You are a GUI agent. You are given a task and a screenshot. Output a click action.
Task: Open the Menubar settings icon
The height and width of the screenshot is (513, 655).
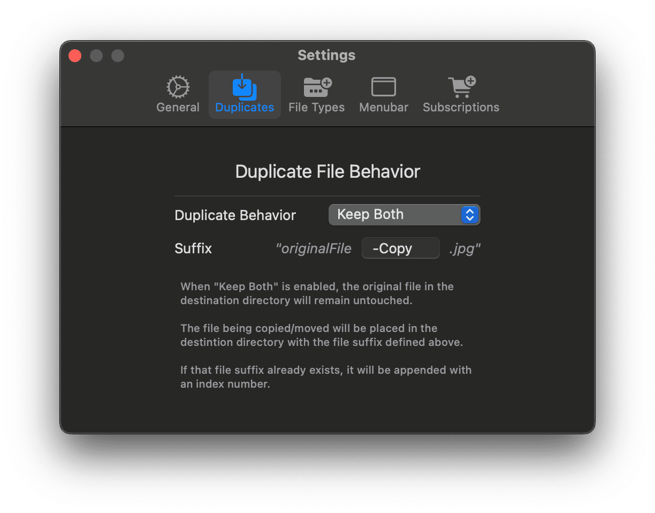[383, 87]
